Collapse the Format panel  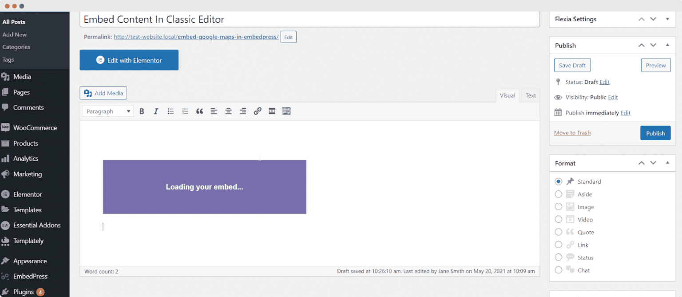(668, 163)
